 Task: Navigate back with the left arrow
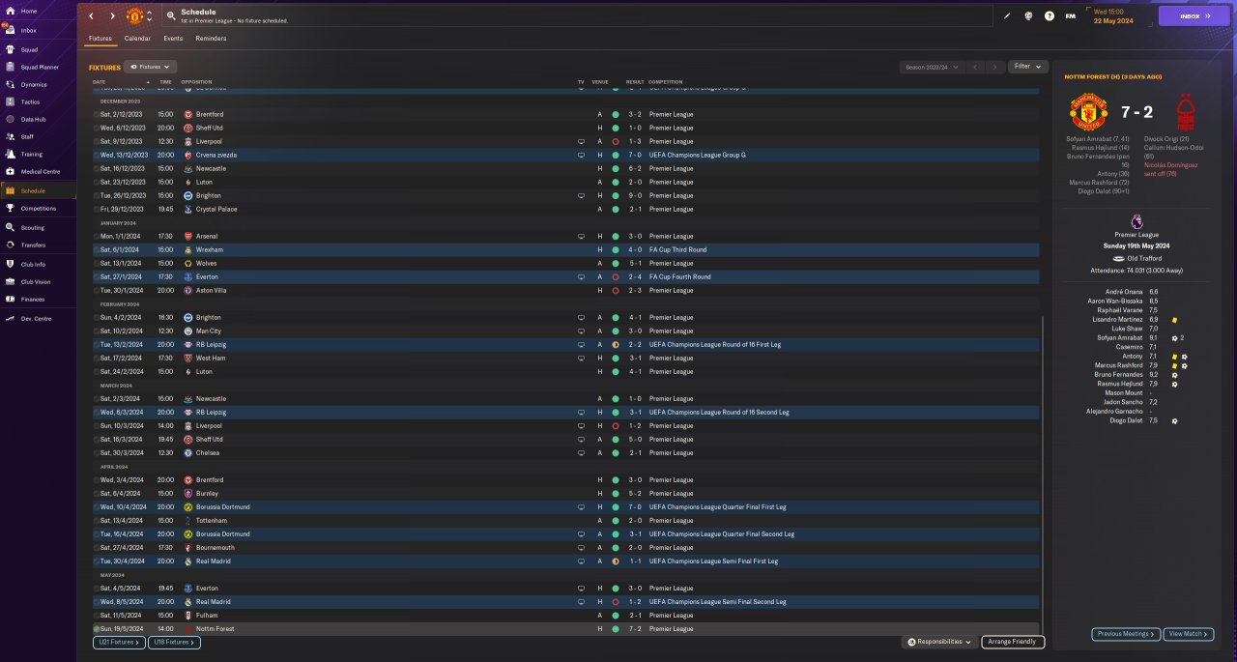pos(92,16)
